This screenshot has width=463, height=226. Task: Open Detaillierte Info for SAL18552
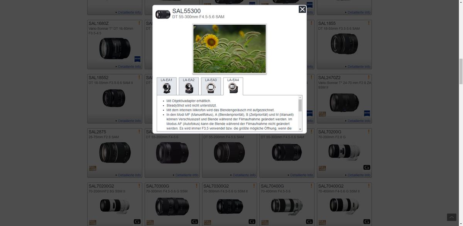point(129,121)
